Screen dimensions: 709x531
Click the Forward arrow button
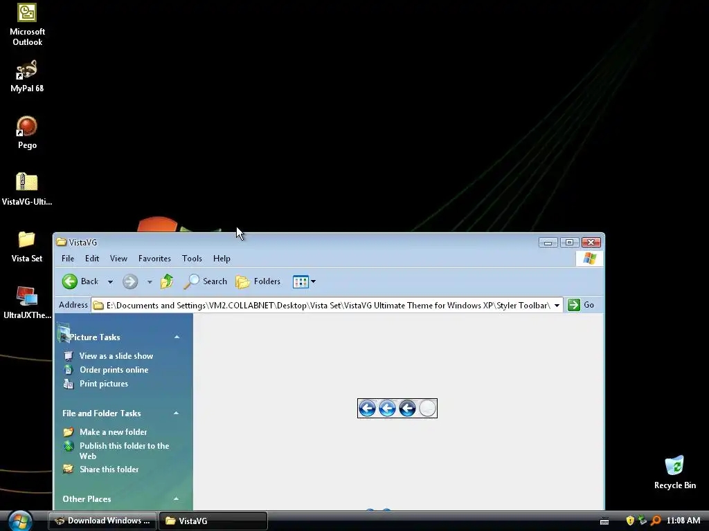130,281
